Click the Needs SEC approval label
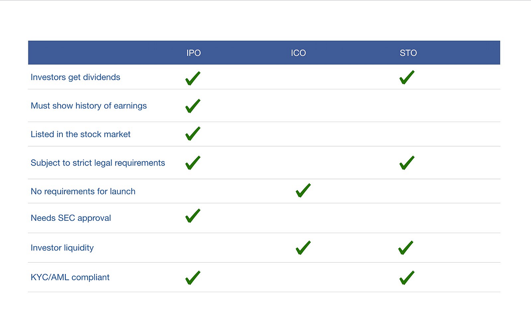531x317 pixels. click(x=71, y=218)
